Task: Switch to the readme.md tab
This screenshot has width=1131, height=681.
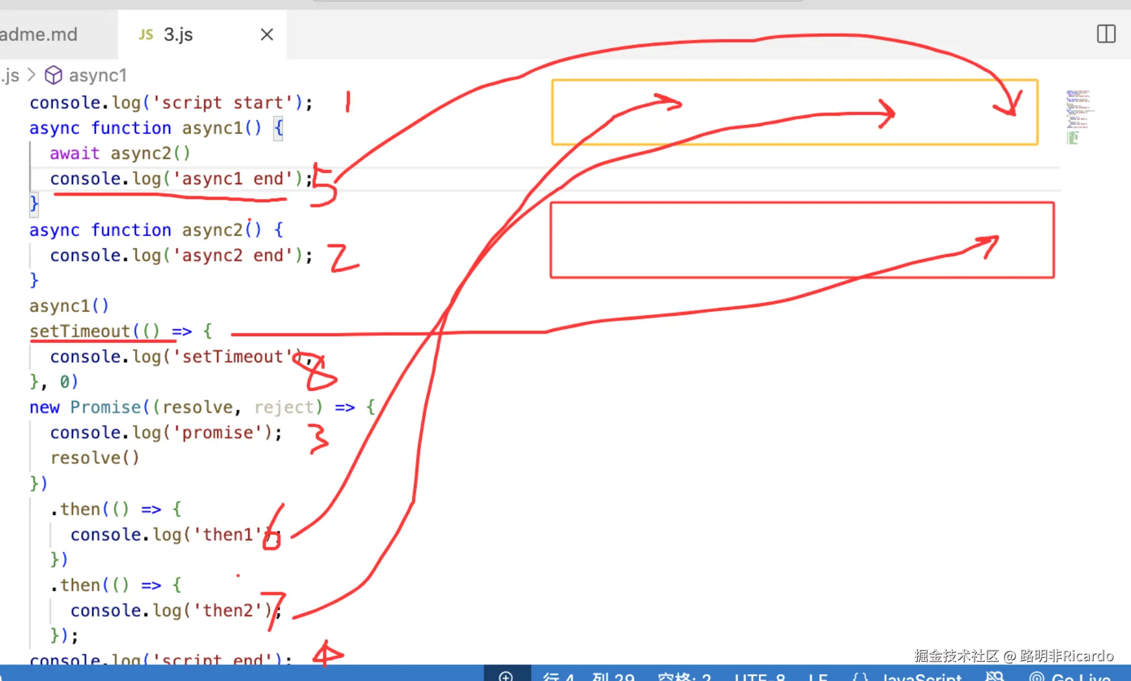Action: tap(40, 35)
